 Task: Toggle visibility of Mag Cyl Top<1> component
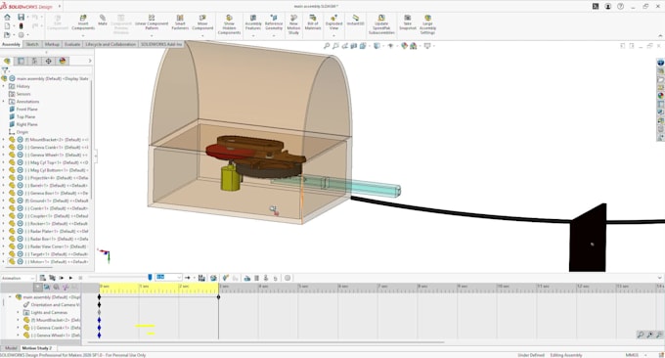[20, 162]
